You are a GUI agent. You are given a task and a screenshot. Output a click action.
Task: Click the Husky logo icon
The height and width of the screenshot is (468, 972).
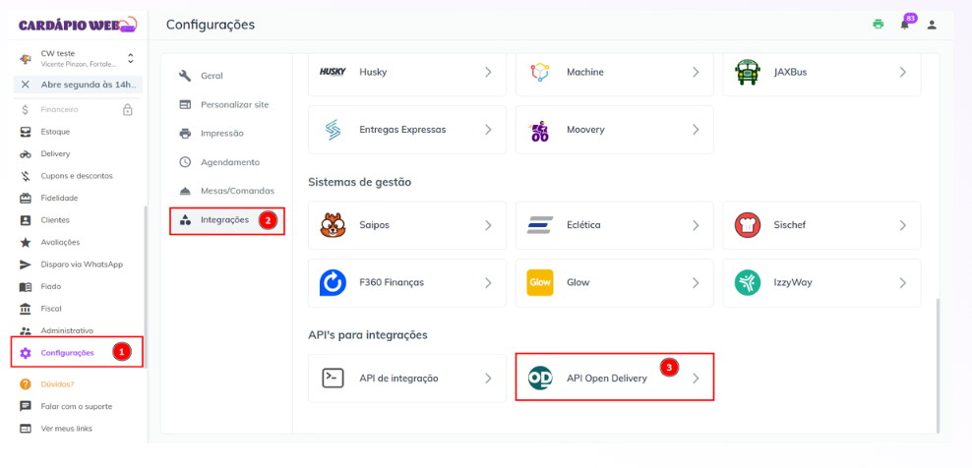333,72
